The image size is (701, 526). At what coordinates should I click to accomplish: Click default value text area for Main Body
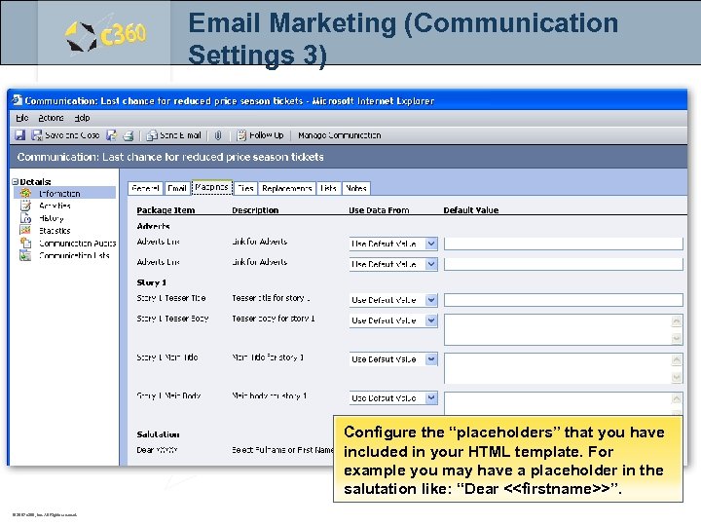click(564, 404)
